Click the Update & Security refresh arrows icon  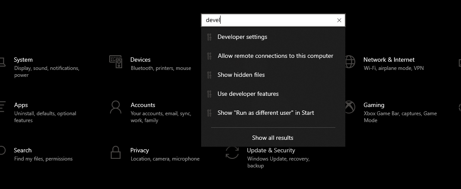pos(232,153)
